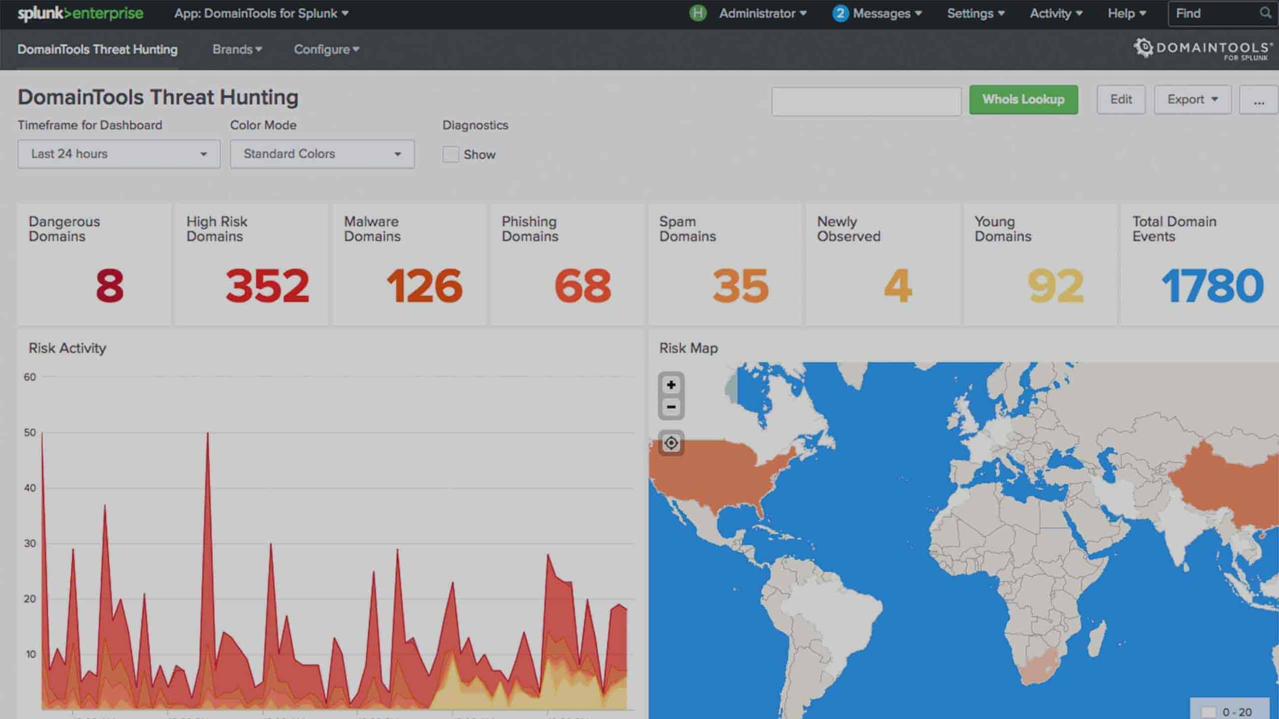Open the Administrator menu
1279x719 pixels.
pos(762,13)
